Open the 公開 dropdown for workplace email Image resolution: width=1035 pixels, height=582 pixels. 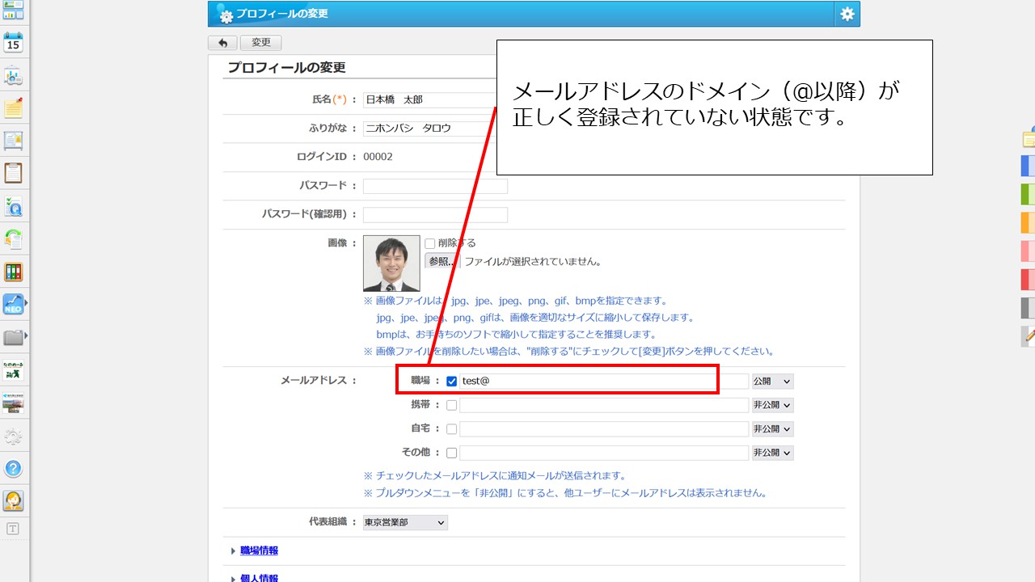pyautogui.click(x=772, y=380)
